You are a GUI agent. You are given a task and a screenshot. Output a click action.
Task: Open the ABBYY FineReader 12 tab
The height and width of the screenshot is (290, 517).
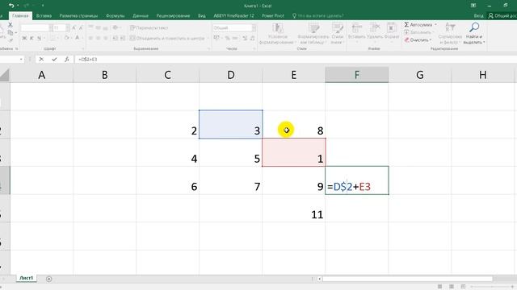233,16
